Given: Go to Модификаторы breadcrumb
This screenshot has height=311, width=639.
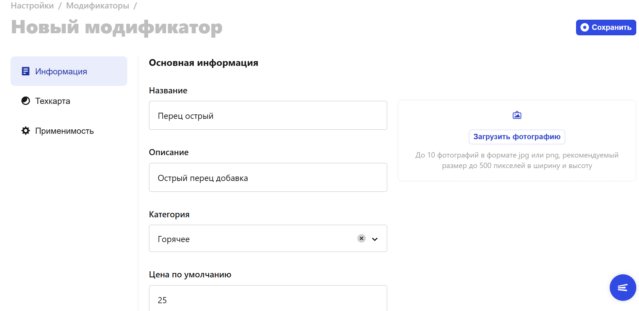Looking at the screenshot, I should (x=97, y=5).
